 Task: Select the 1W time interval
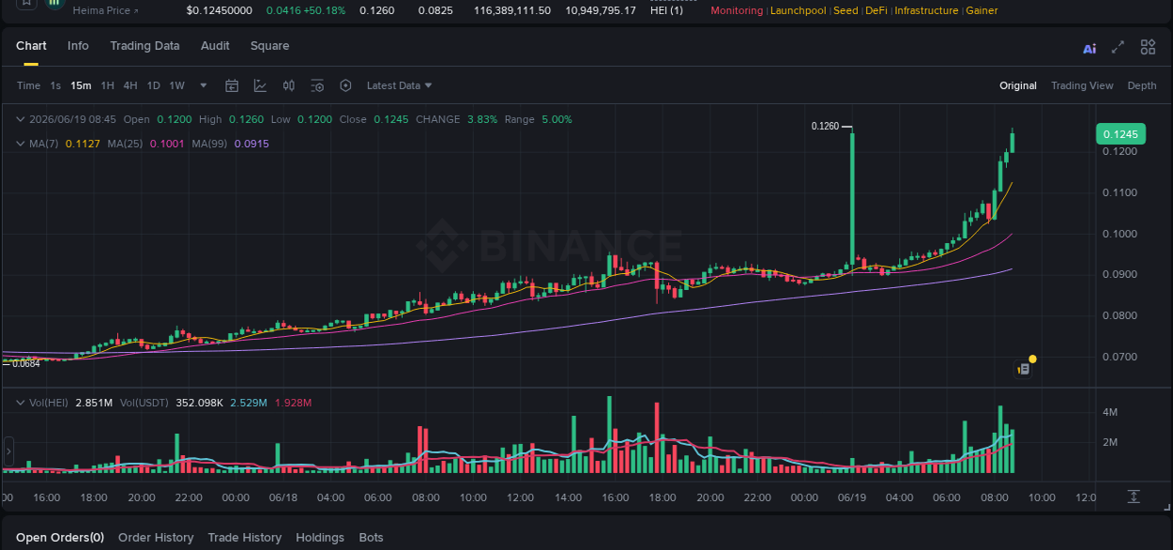(x=176, y=85)
